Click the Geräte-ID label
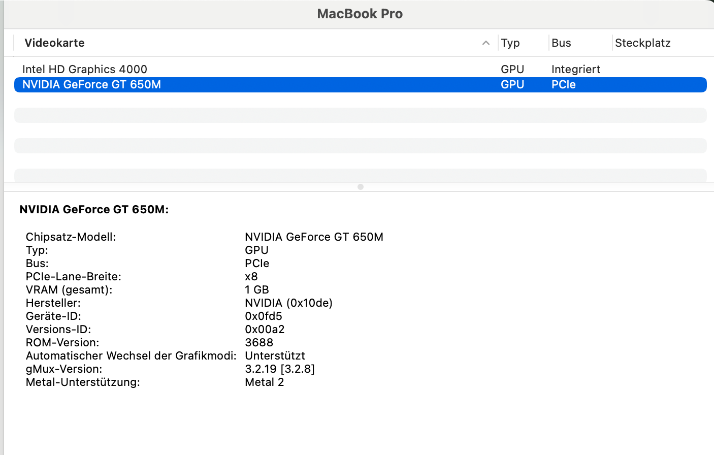 [x=53, y=316]
